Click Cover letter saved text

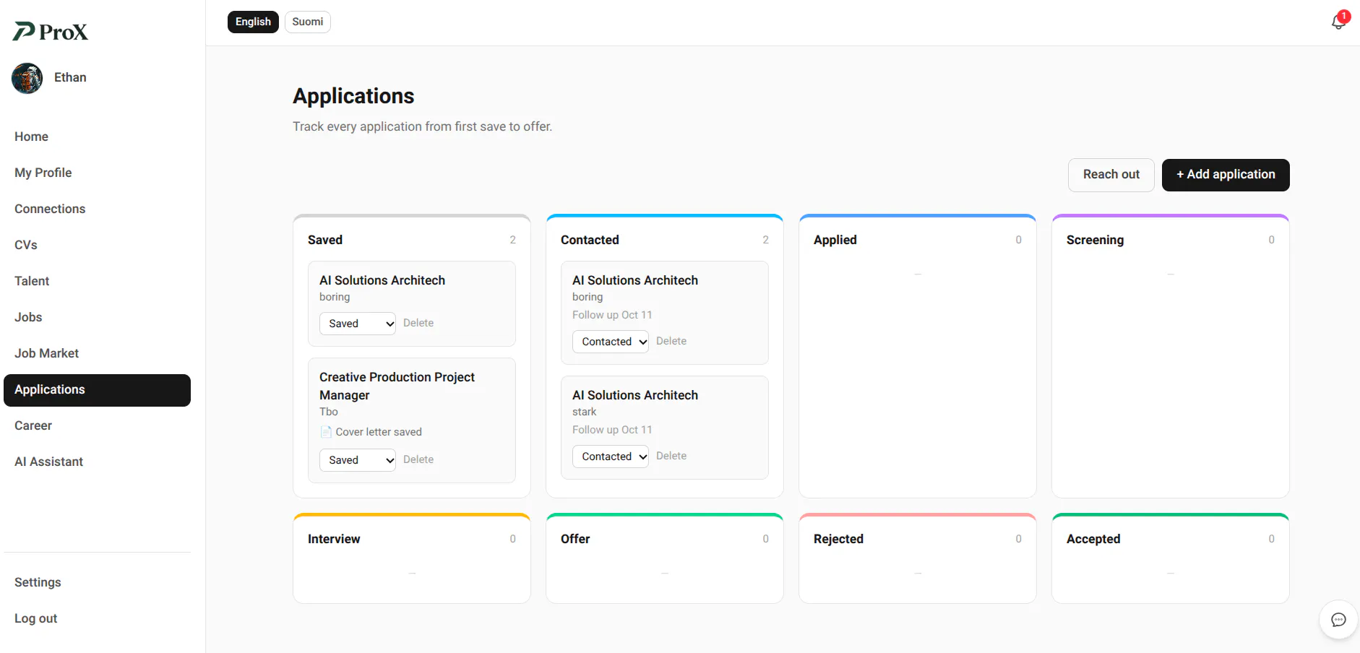point(379,432)
